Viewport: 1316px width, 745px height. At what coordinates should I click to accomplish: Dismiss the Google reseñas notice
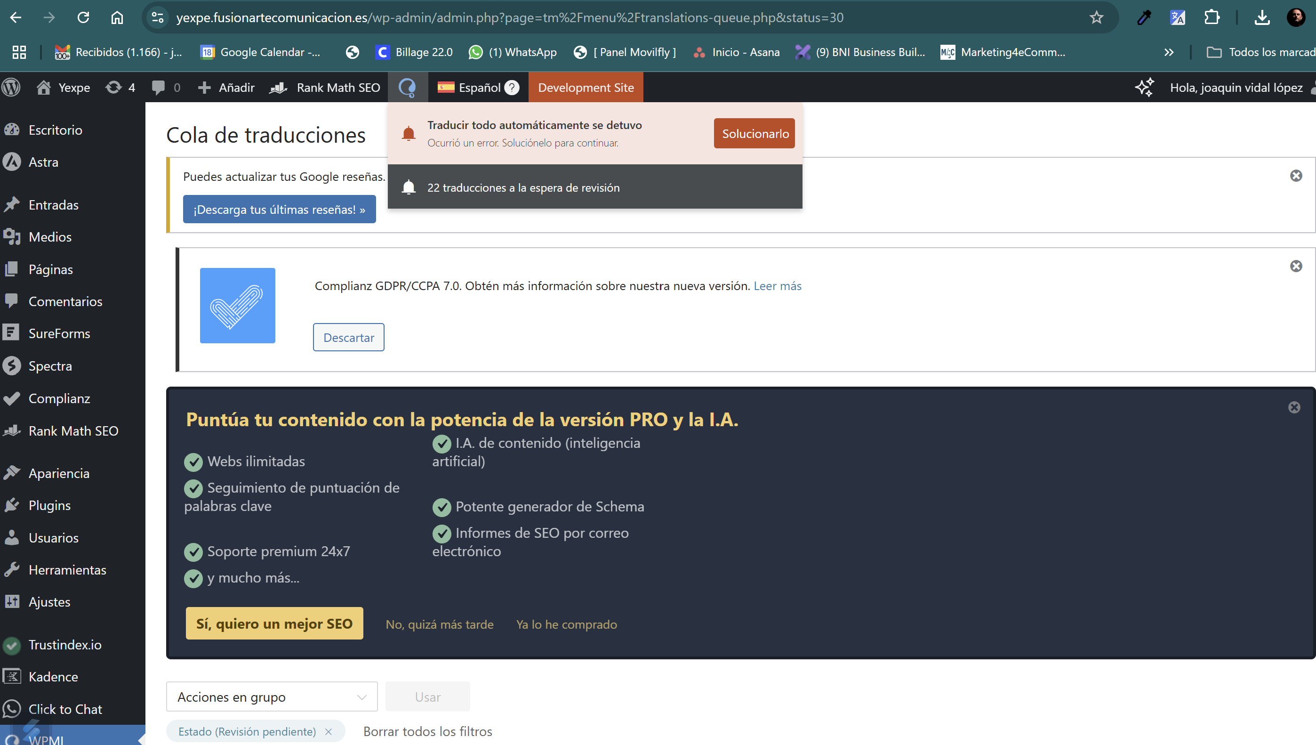pyautogui.click(x=1296, y=176)
